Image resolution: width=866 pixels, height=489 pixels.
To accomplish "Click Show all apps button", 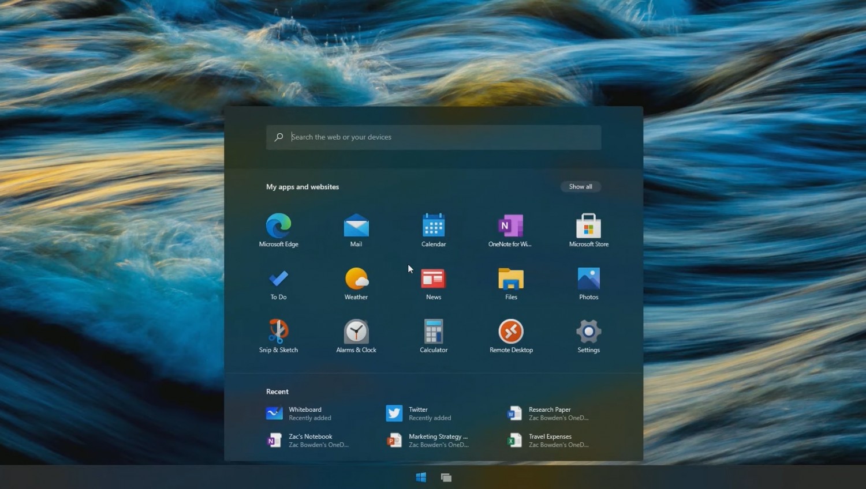I will click(x=581, y=186).
